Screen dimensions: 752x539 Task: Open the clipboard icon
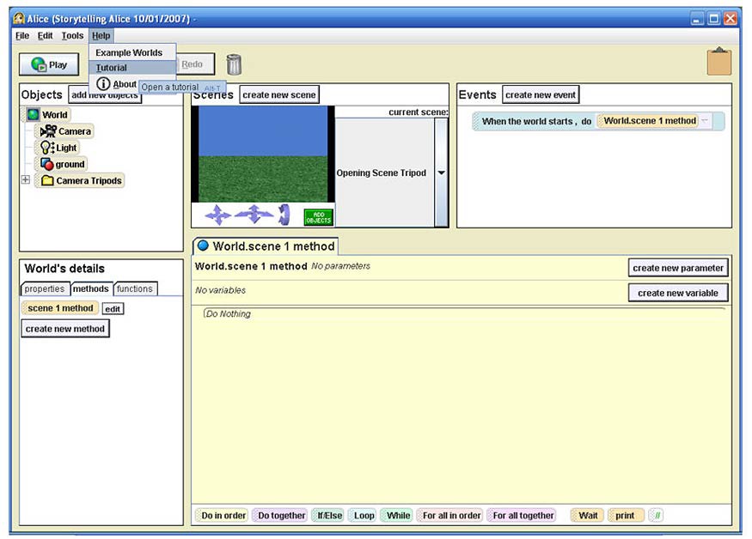pyautogui.click(x=718, y=61)
